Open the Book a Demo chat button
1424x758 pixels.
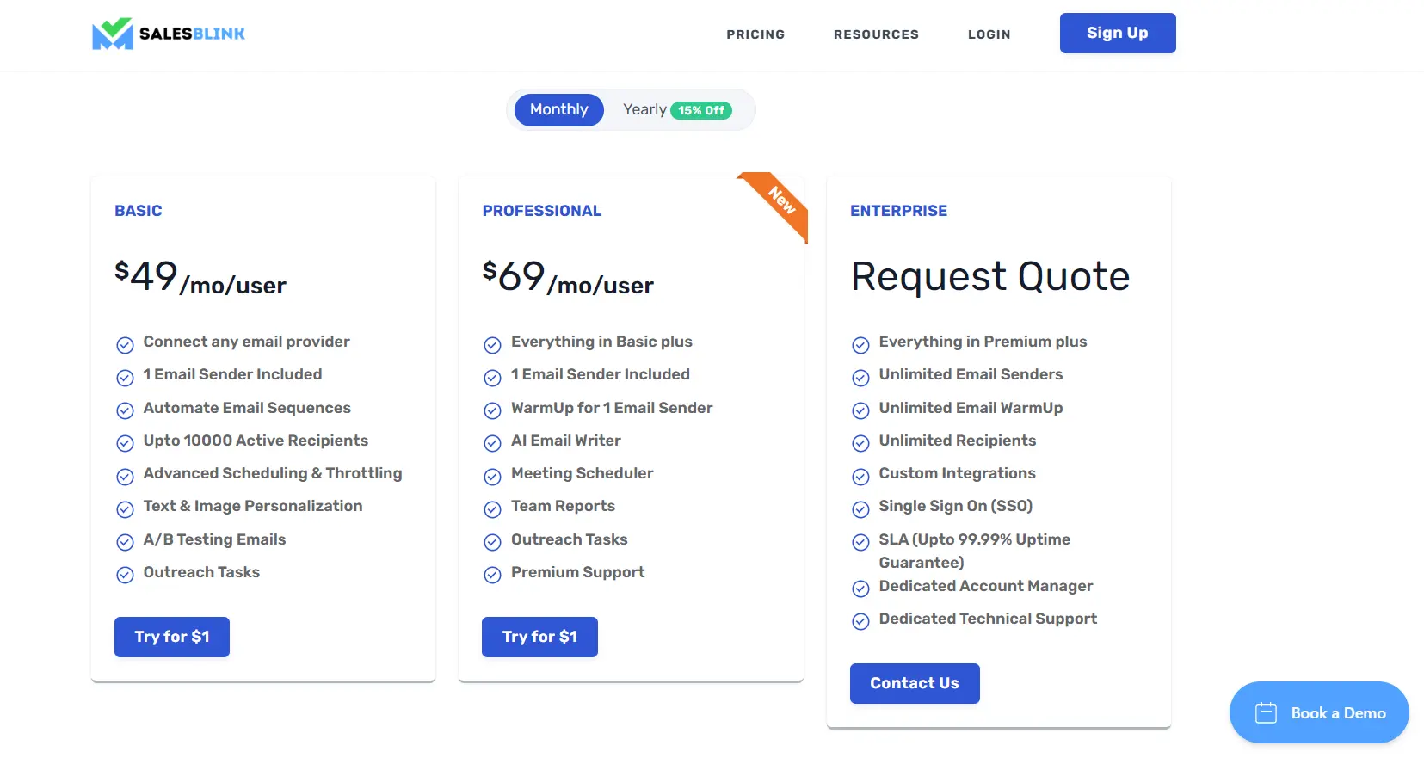pyautogui.click(x=1319, y=712)
